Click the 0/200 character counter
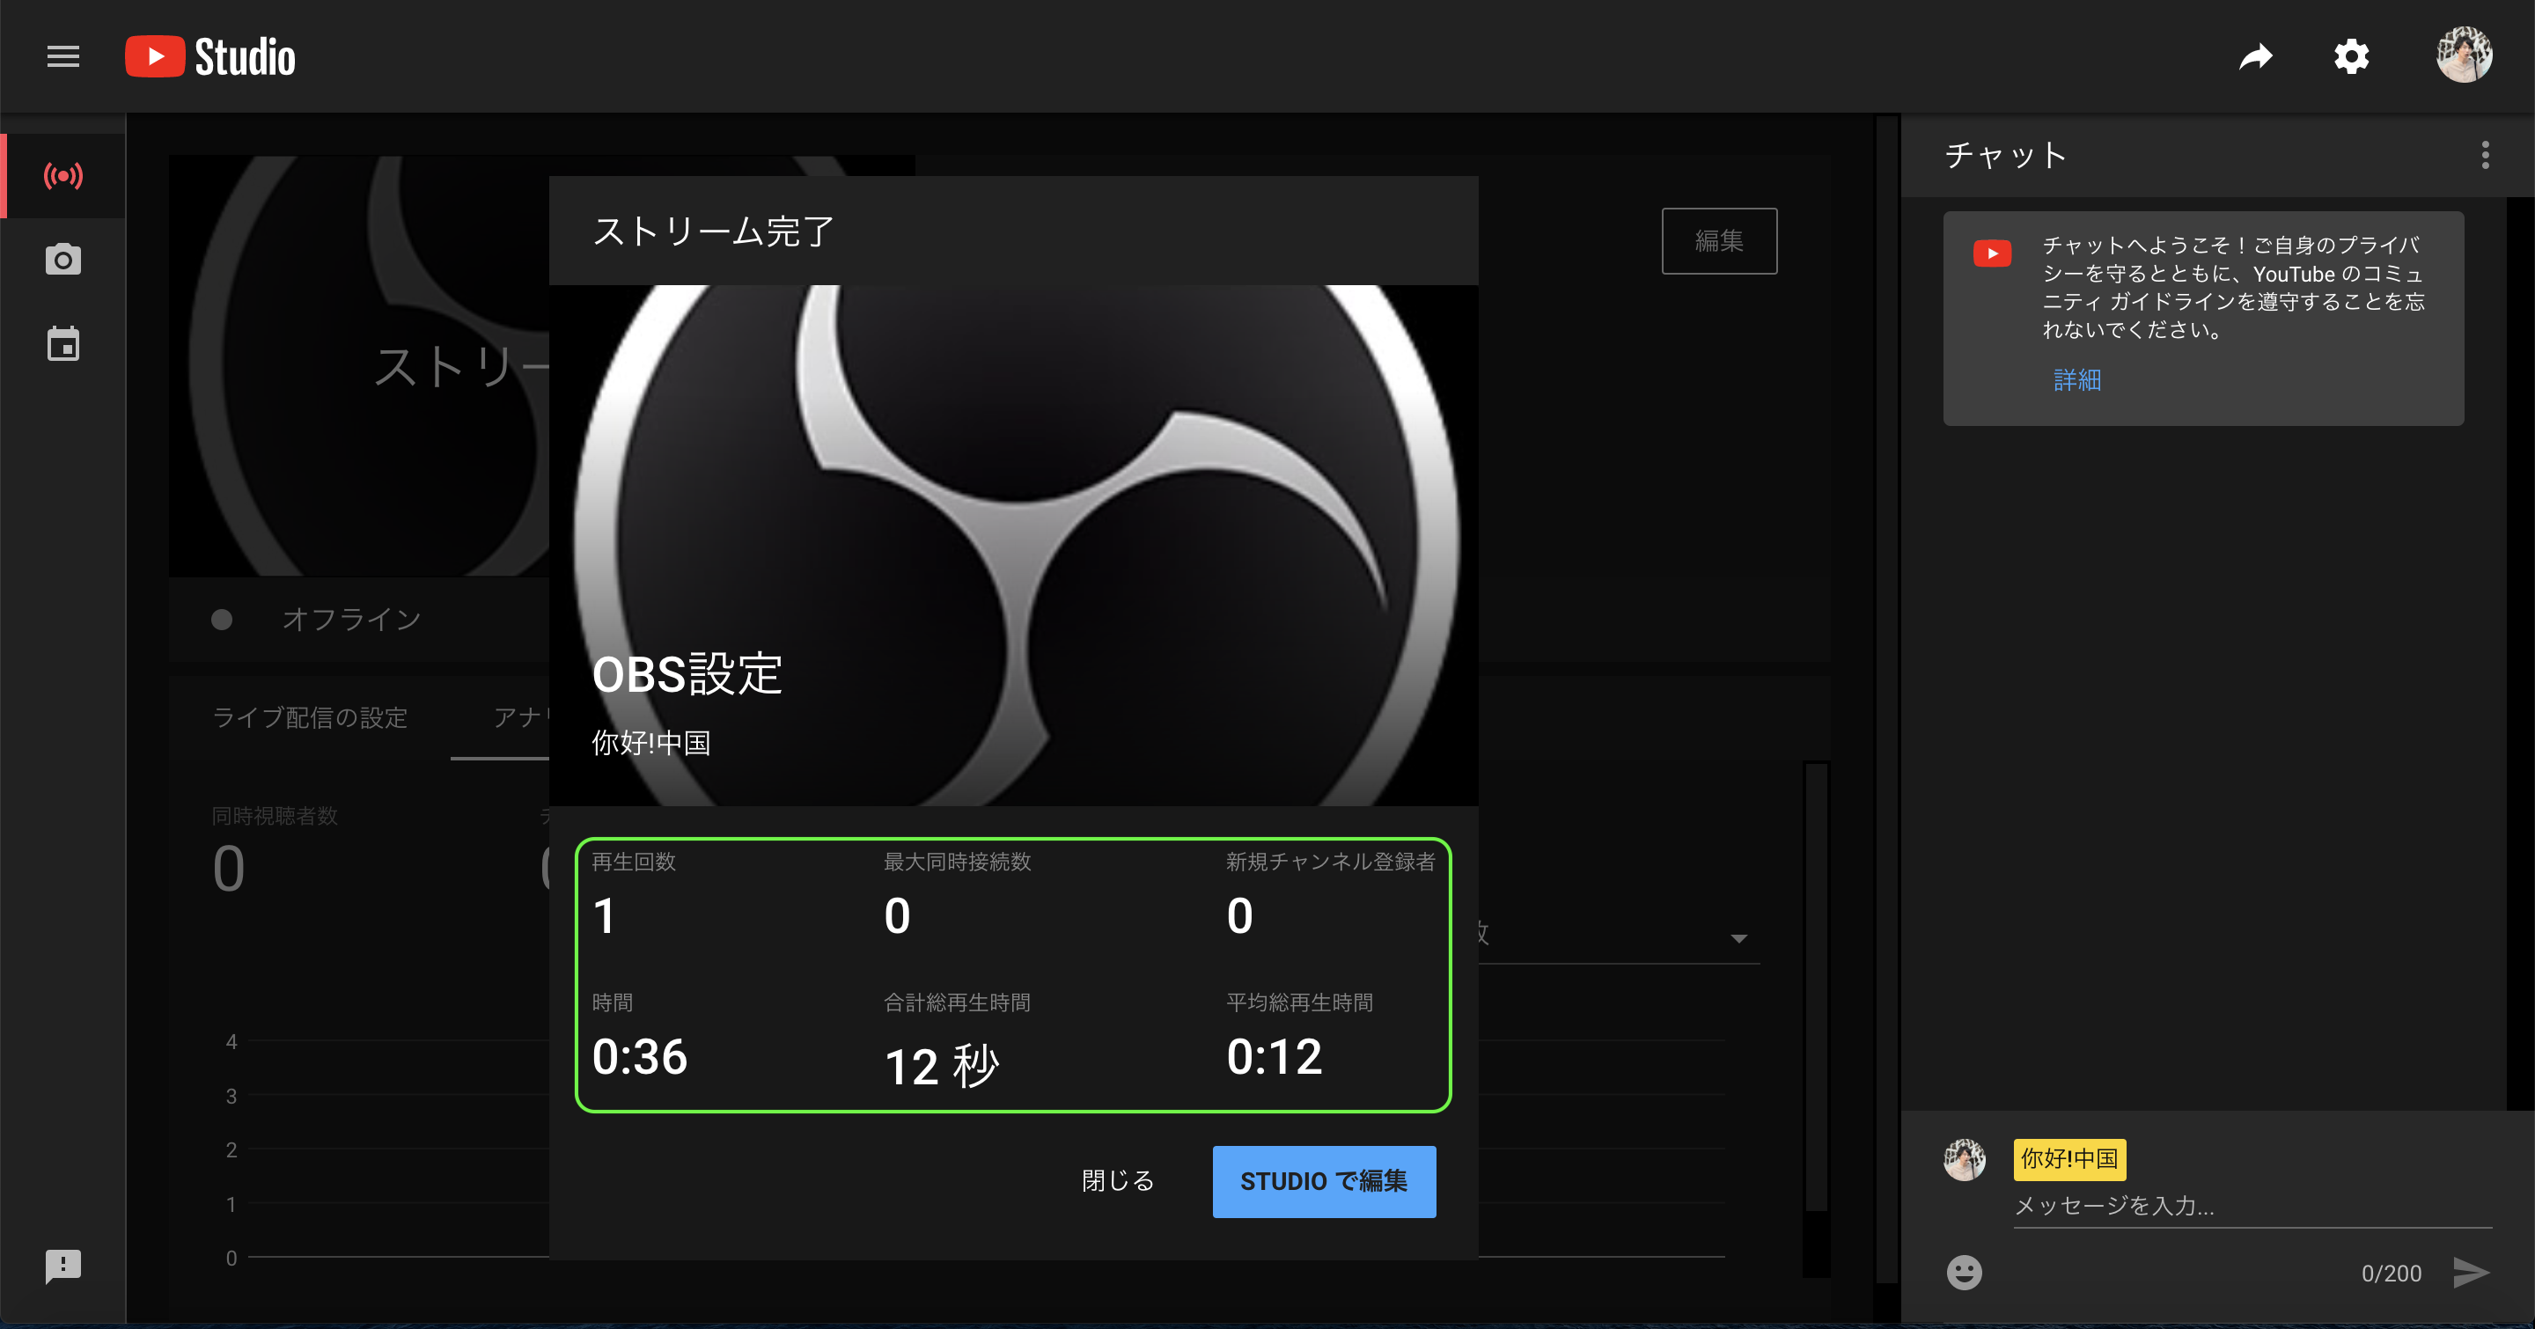This screenshot has width=2535, height=1329. coord(2392,1273)
